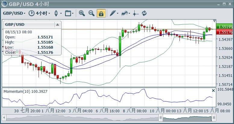Click the scrollbar left arrow

(x=4, y=118)
